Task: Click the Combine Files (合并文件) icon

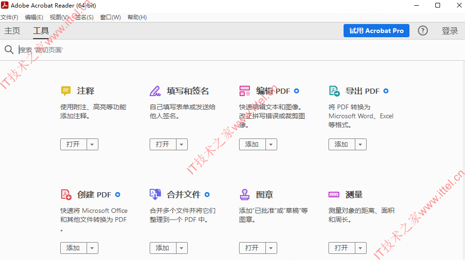Action: click(x=155, y=195)
